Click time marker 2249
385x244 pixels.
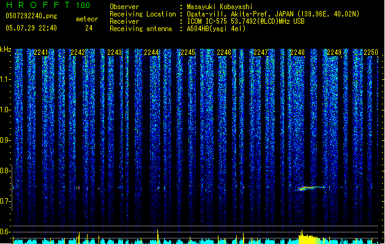(334, 52)
